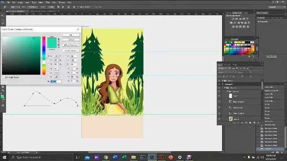Click Color Libraries button

click(71, 51)
